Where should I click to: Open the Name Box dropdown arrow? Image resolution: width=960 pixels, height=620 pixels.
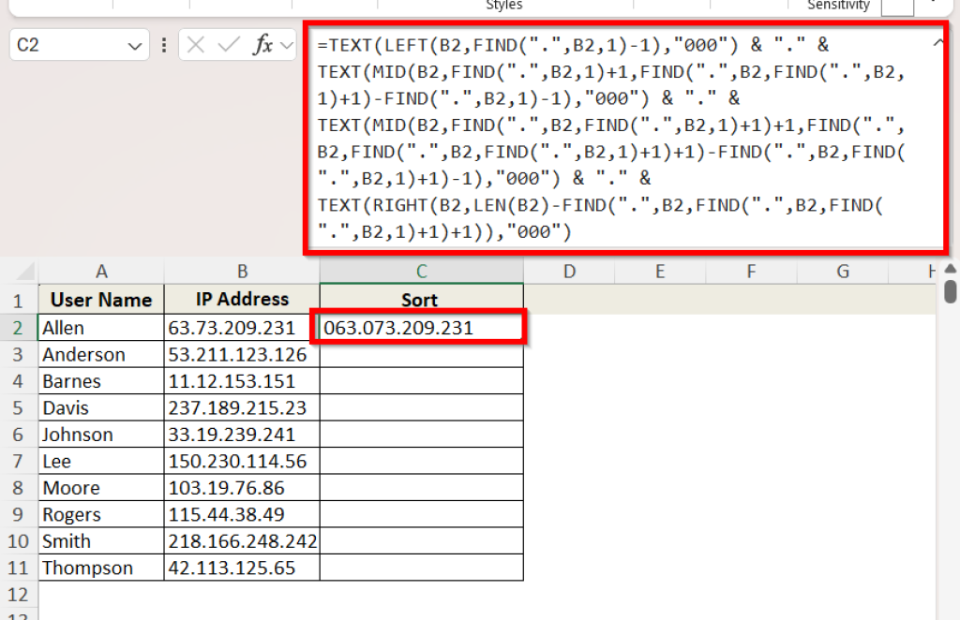pyautogui.click(x=137, y=44)
